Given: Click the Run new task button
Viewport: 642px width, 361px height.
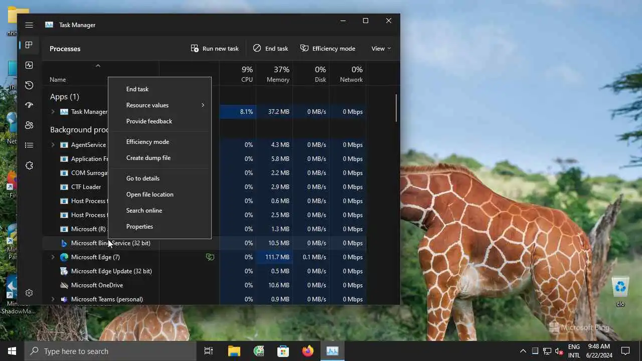Looking at the screenshot, I should pyautogui.click(x=215, y=49).
